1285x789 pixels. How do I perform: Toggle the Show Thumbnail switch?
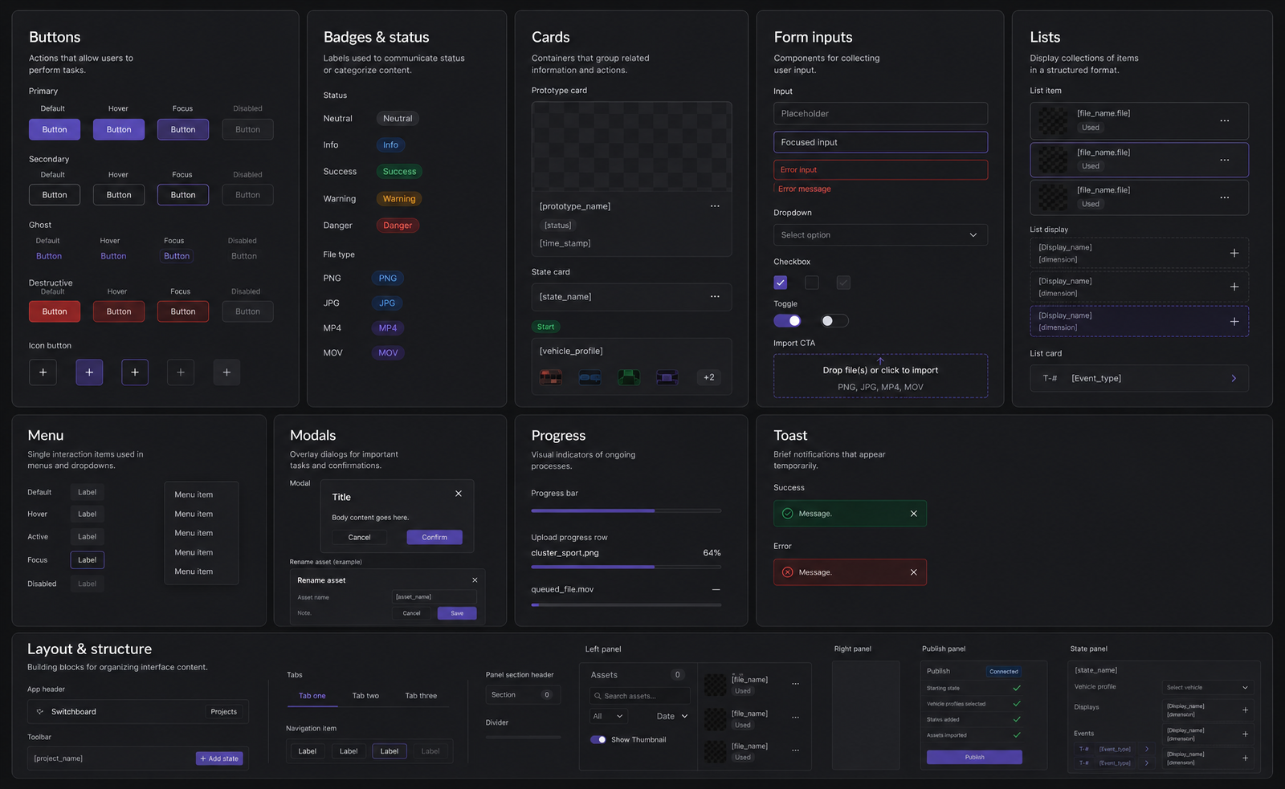(598, 740)
